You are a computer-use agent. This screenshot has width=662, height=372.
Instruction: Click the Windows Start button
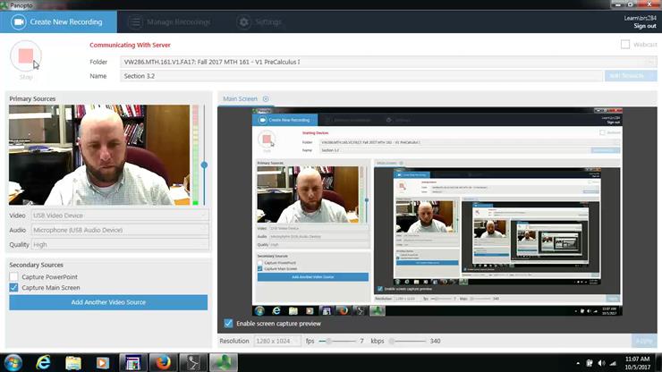click(13, 362)
